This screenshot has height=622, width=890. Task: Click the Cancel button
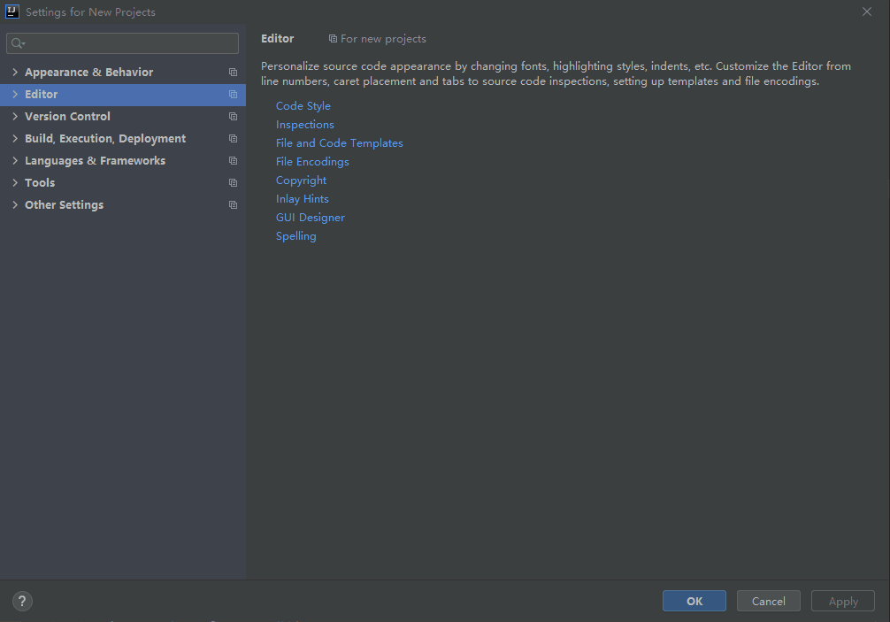click(769, 601)
